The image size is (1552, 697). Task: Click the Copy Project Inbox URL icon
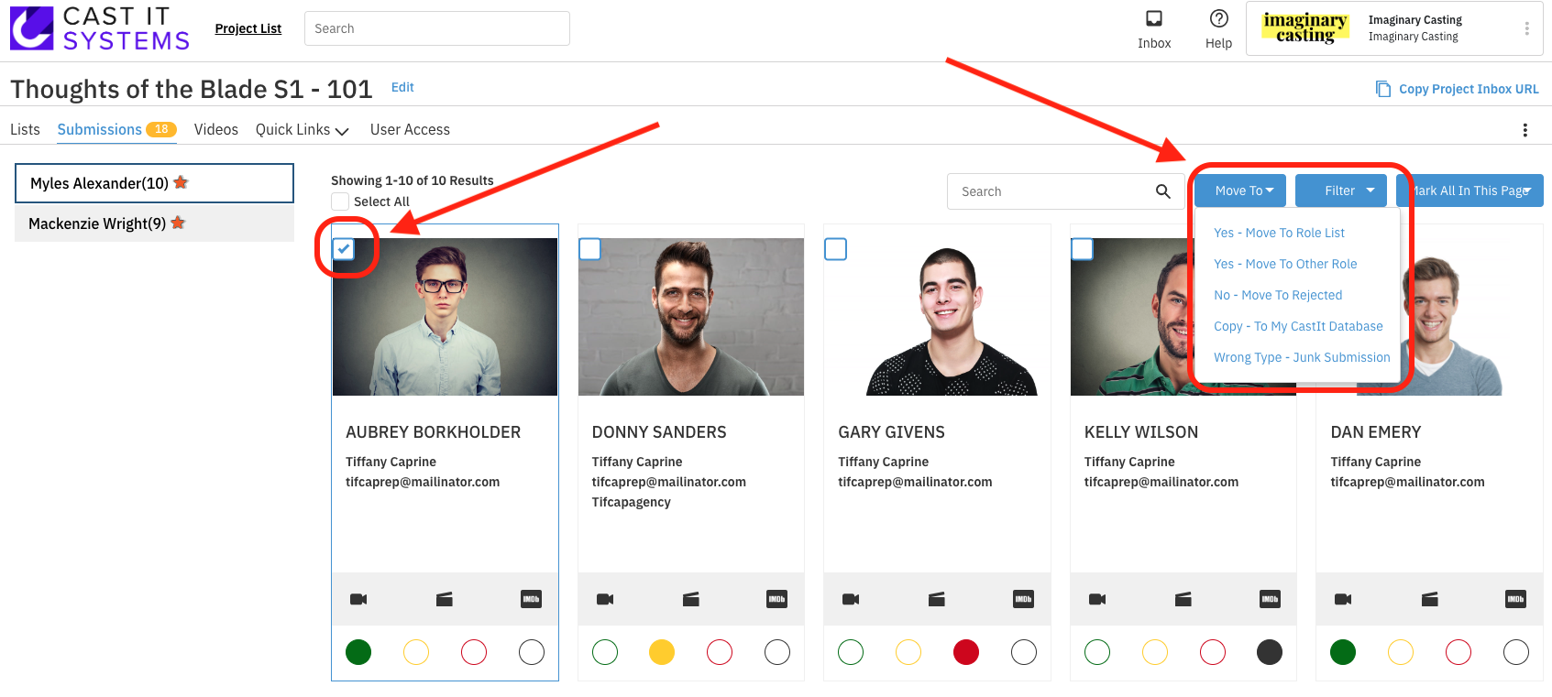tap(1382, 89)
